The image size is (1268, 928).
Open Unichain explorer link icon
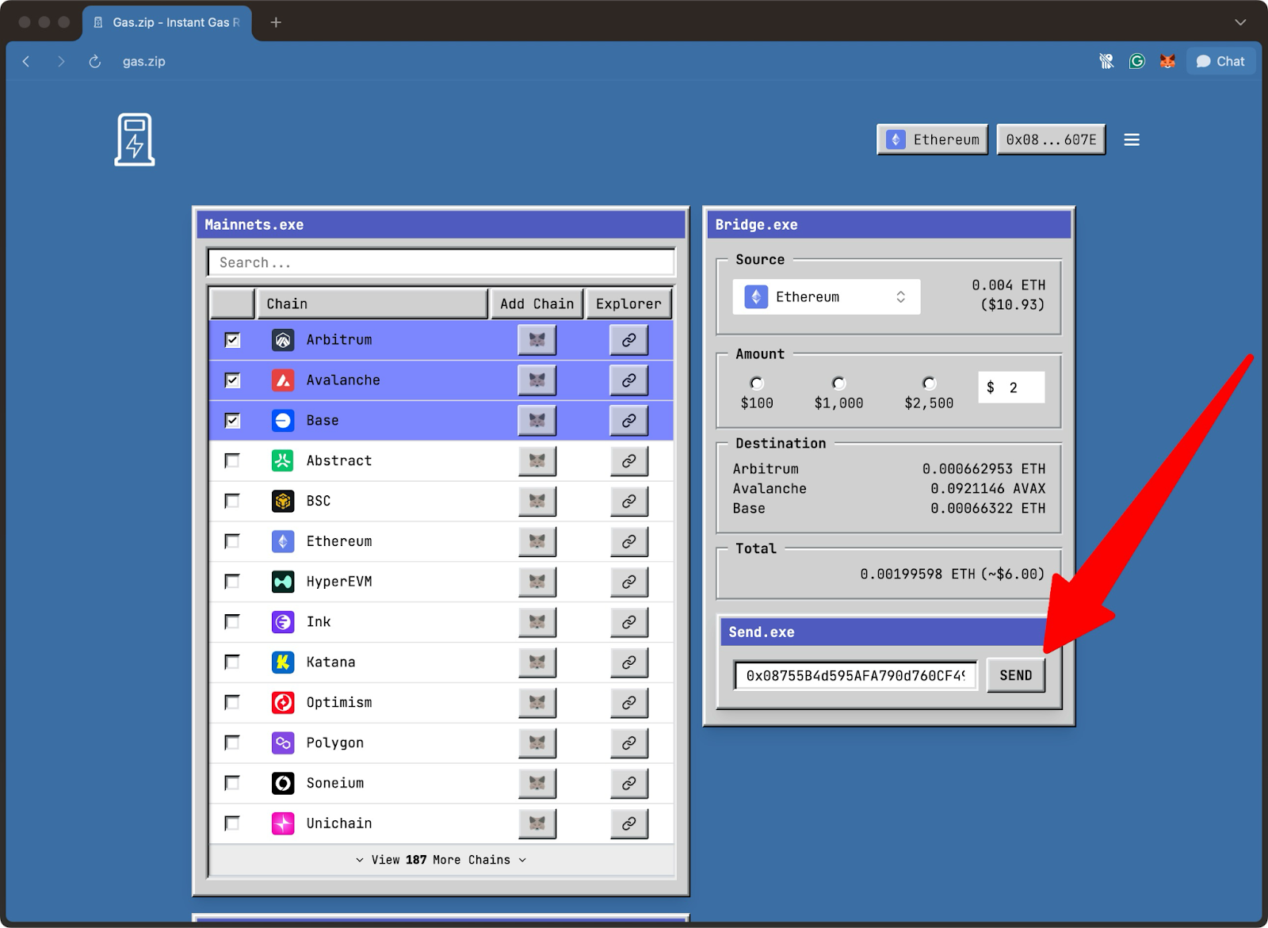629,824
